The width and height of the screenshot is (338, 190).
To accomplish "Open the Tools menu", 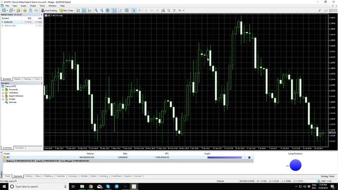I will 42,6.
